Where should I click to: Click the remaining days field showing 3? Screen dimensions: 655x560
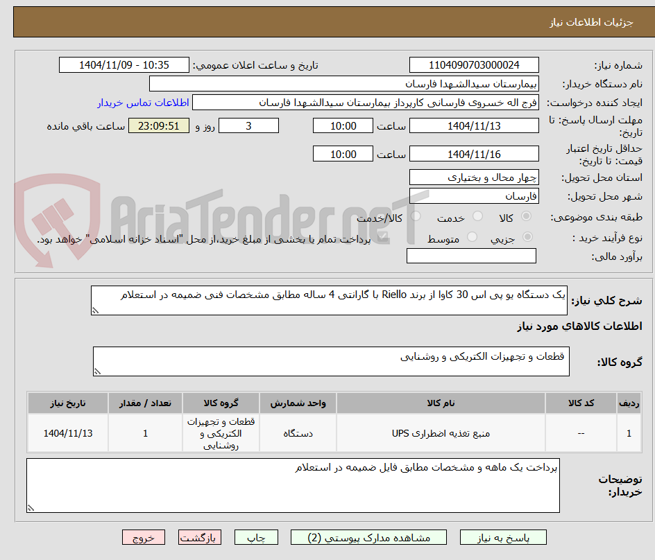point(248,125)
